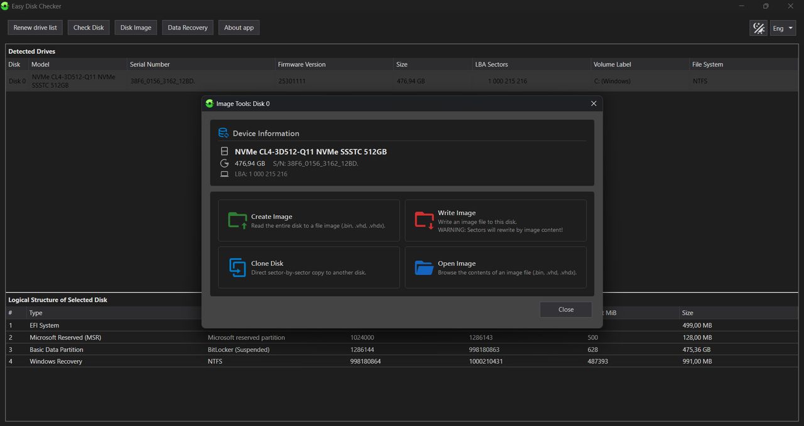Click model cell NVMe CL4-3D512-Q11 in drive list
Screen dimensions: 804x426
pos(73,81)
